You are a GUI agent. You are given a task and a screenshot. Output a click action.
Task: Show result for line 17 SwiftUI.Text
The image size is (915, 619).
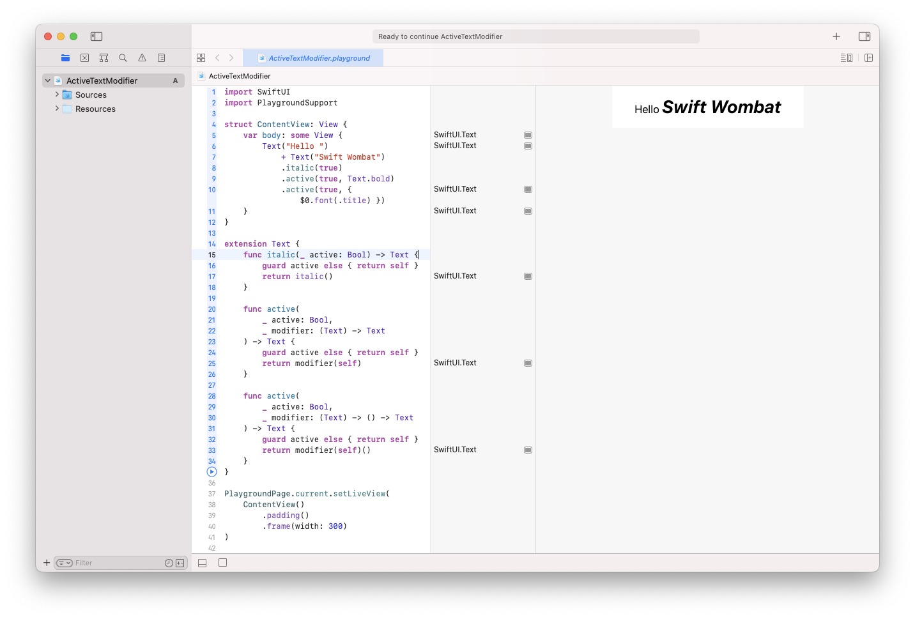coord(528,276)
